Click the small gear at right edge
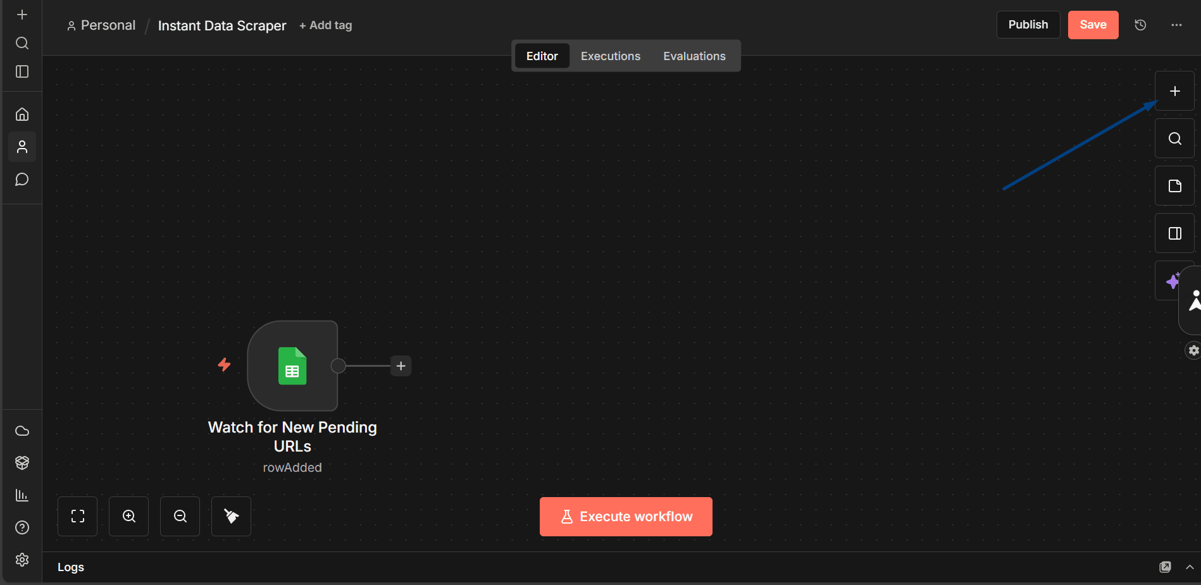 pyautogui.click(x=1193, y=350)
